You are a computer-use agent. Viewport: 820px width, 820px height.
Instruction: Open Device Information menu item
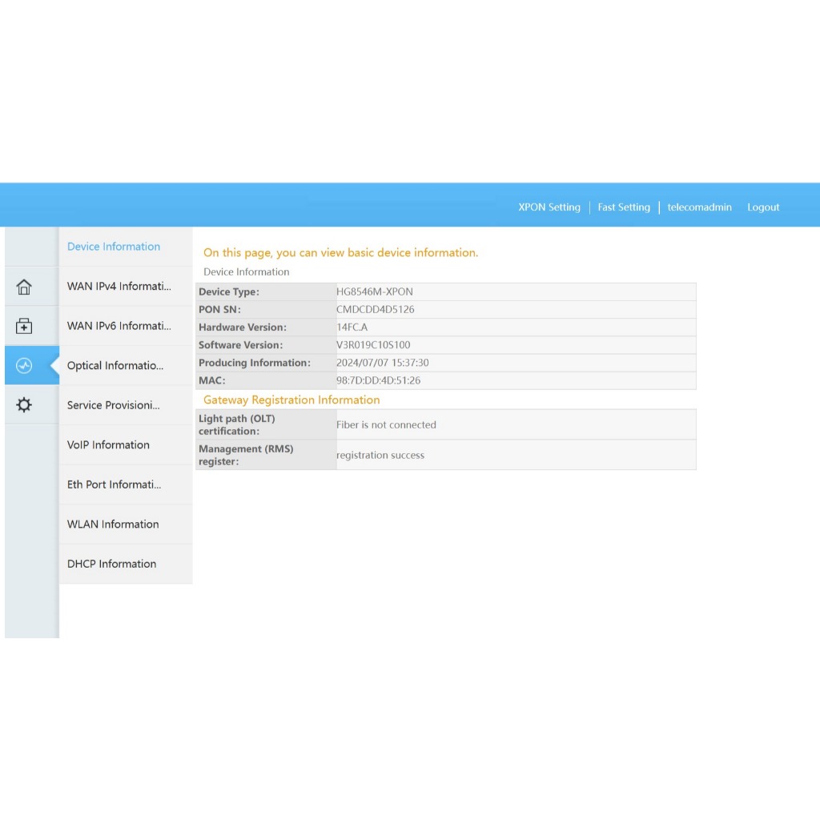tap(114, 247)
